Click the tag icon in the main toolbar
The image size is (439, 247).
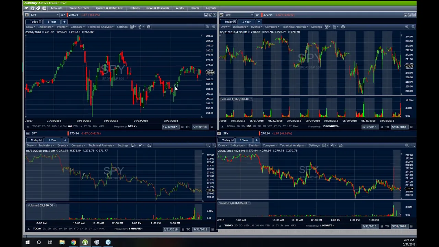[x=38, y=8]
